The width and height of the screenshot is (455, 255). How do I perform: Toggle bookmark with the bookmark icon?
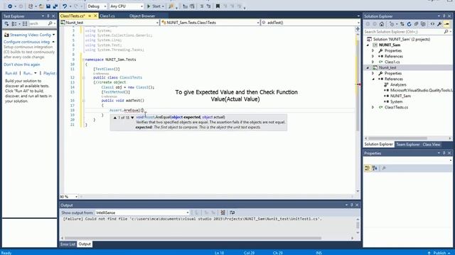[x=218, y=6]
